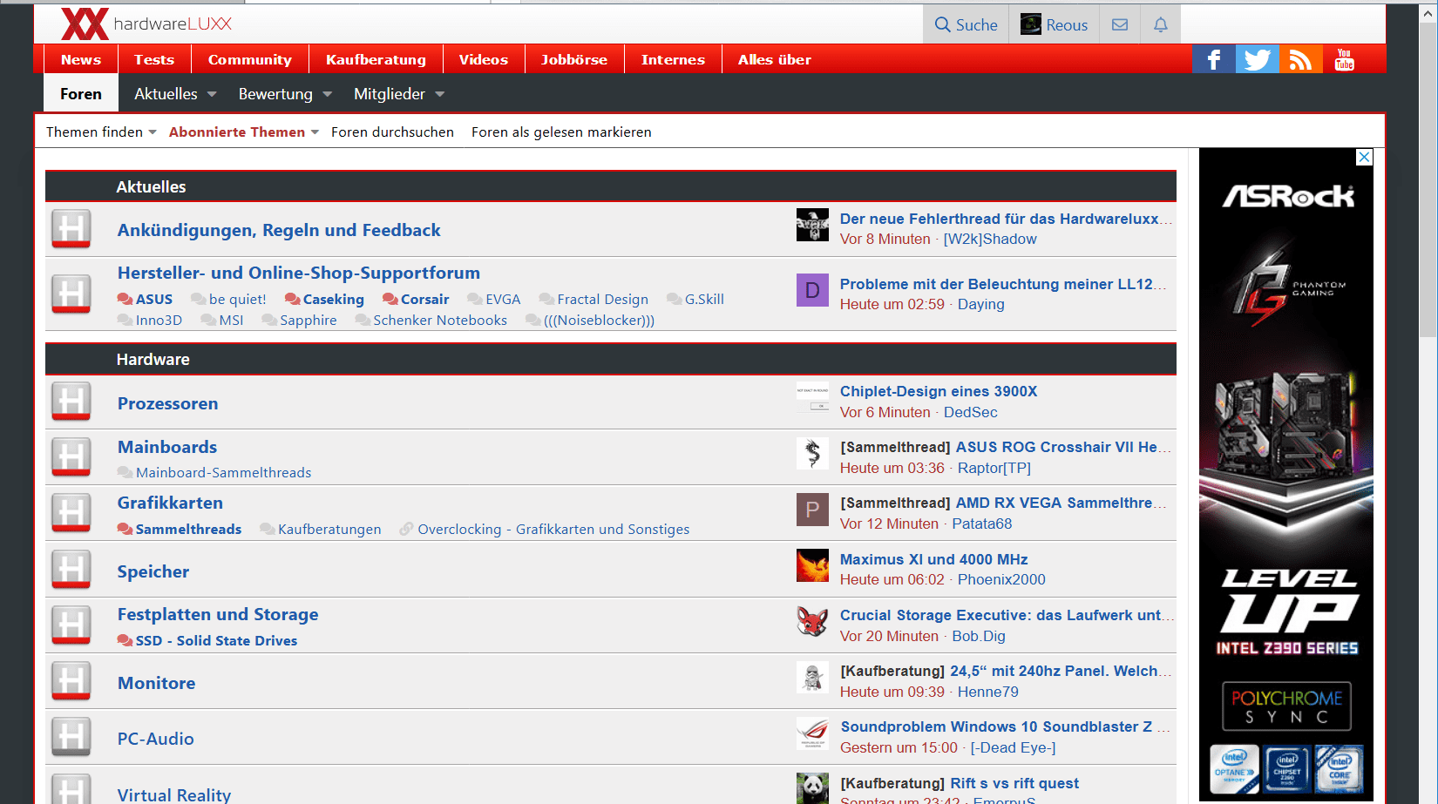Open the Fractal Design subforum

coord(603,299)
